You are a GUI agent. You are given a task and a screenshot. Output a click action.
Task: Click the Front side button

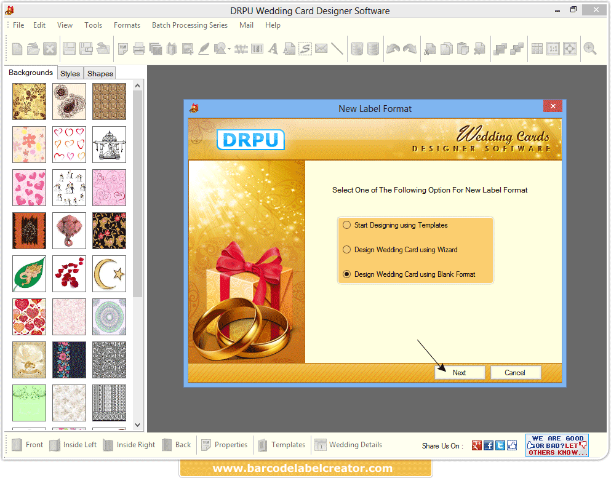pyautogui.click(x=27, y=445)
